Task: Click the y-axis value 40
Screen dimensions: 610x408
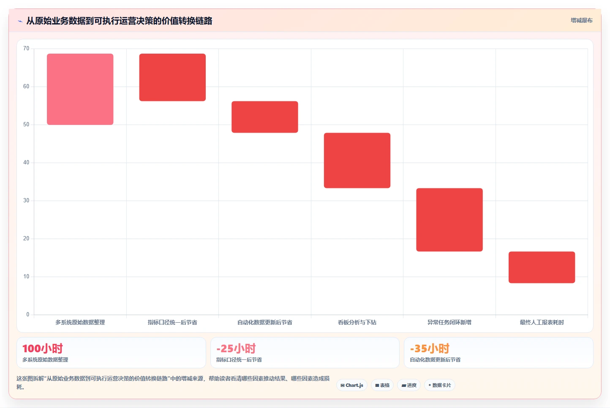Action: [26, 163]
